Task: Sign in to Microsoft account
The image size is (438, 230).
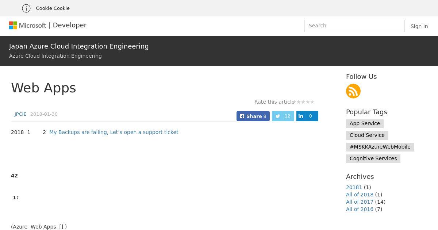Action: [419, 26]
